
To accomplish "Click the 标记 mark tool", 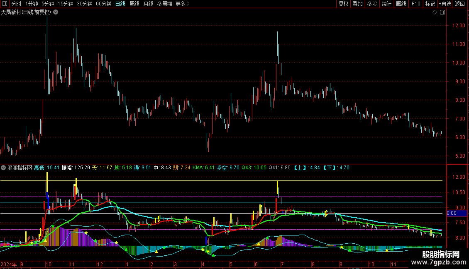I will pos(430,4).
